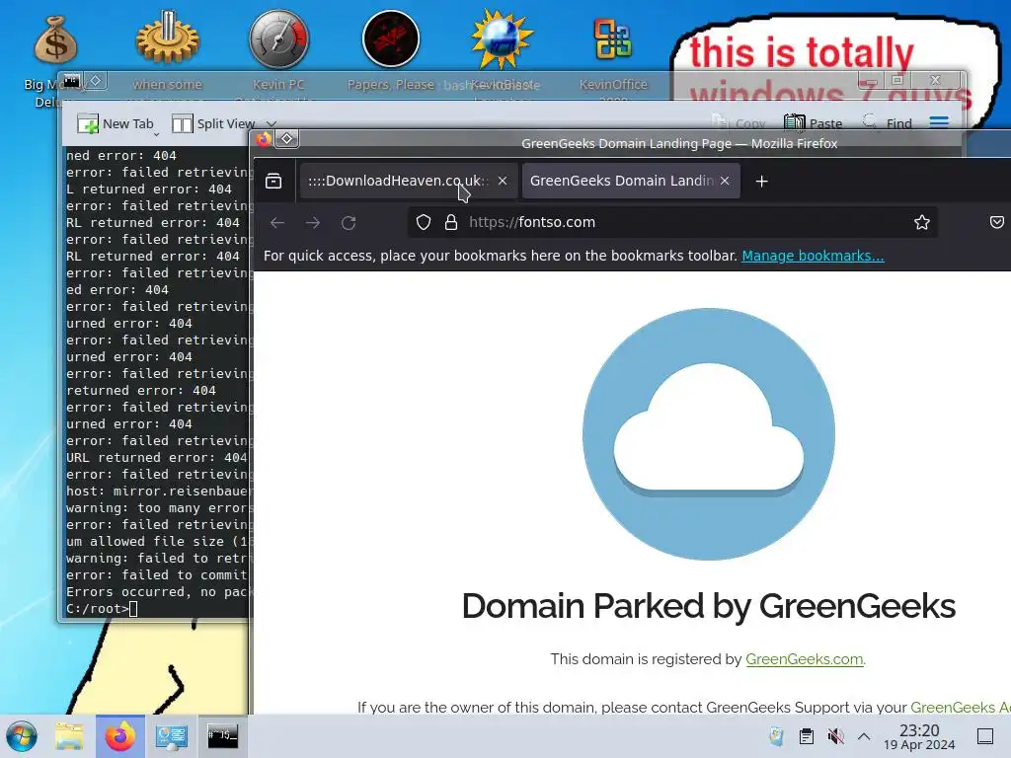Viewport: 1011px width, 758px height.
Task: Go forward in Firefox
Action: (x=313, y=222)
